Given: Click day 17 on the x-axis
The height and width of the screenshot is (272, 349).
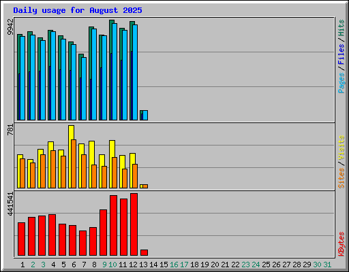Looking at the screenshot, I should coord(184,265).
